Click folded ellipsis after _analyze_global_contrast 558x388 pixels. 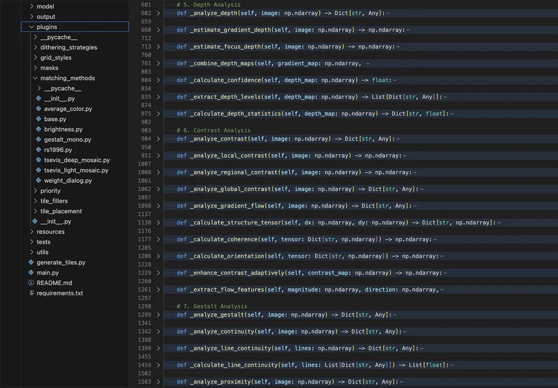click(x=421, y=189)
